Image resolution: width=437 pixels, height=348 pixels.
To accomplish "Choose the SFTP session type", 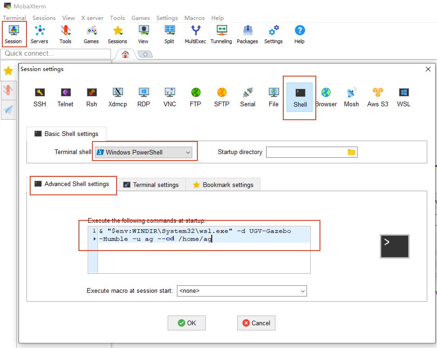I will point(222,97).
